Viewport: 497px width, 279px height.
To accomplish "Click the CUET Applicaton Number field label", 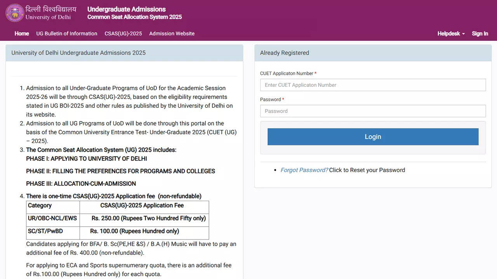I will coord(287,73).
